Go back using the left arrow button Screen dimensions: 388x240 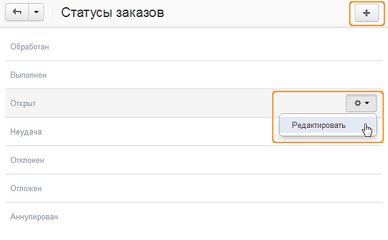click(17, 12)
